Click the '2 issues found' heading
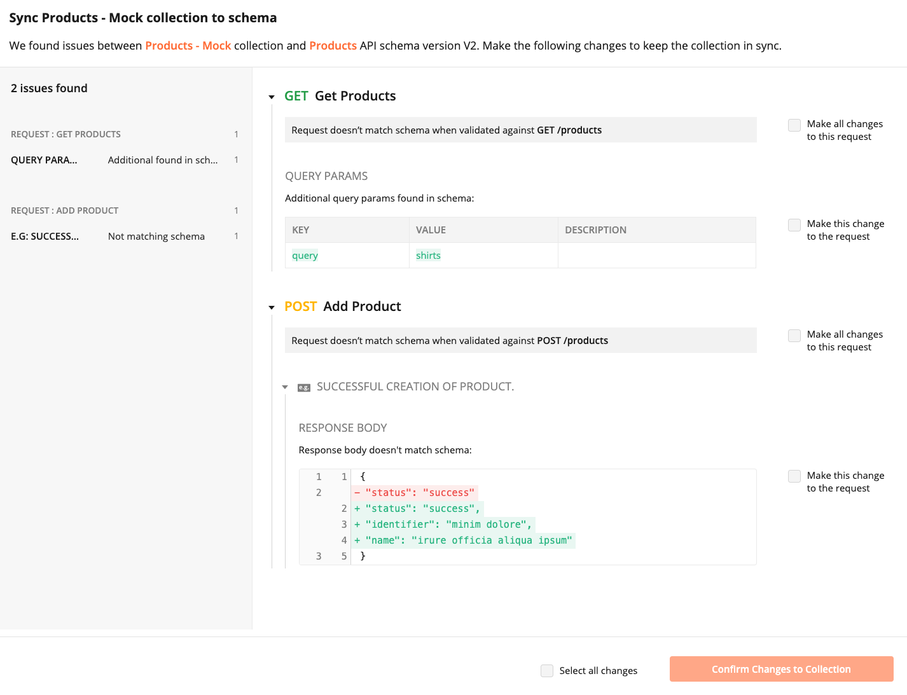The height and width of the screenshot is (695, 907). click(x=49, y=88)
